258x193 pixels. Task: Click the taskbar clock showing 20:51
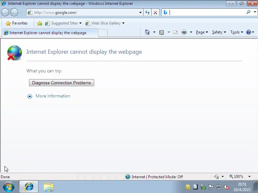point(242,187)
